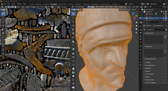This screenshot has width=168, height=91.
Task: Choose the Add Cube tool in the 3D viewport
Action: (x=73, y=46)
